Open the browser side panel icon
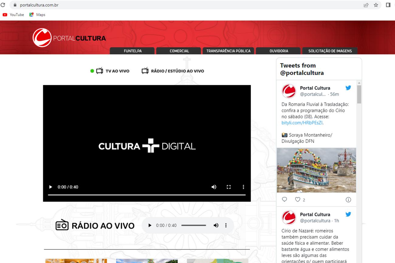The height and width of the screenshot is (263, 395). coord(388,5)
